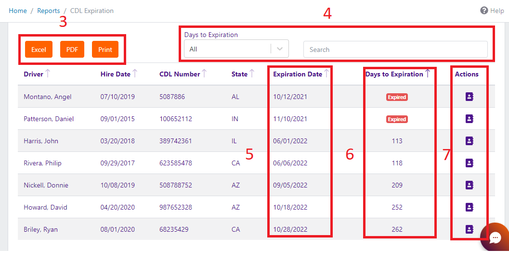Click state IN in Patterson row
Screen dimensions: 509x262
[x=235, y=119]
